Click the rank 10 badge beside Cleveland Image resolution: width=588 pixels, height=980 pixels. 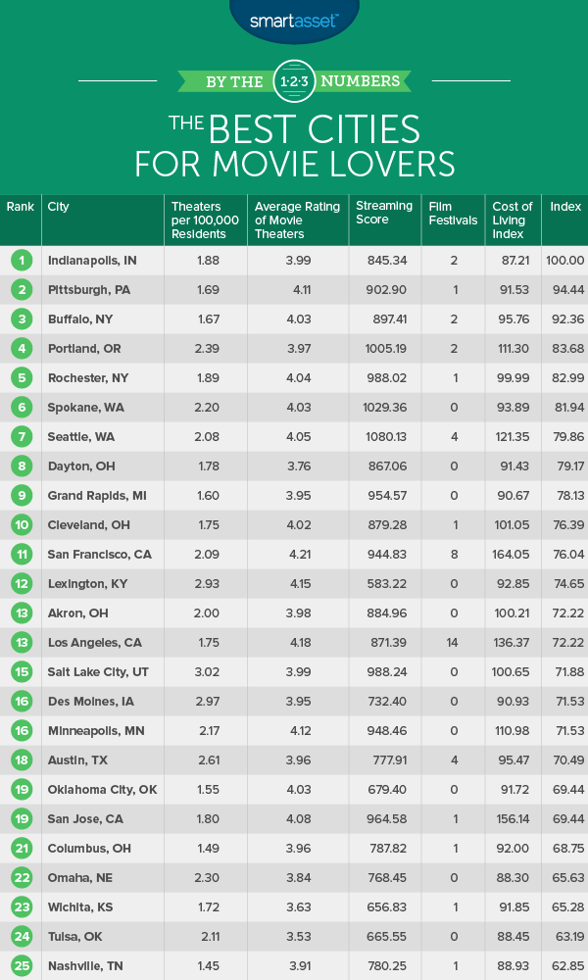tap(20, 526)
